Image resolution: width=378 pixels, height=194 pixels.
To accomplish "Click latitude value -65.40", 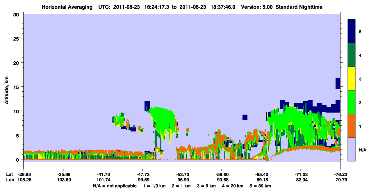I will [261, 175].
